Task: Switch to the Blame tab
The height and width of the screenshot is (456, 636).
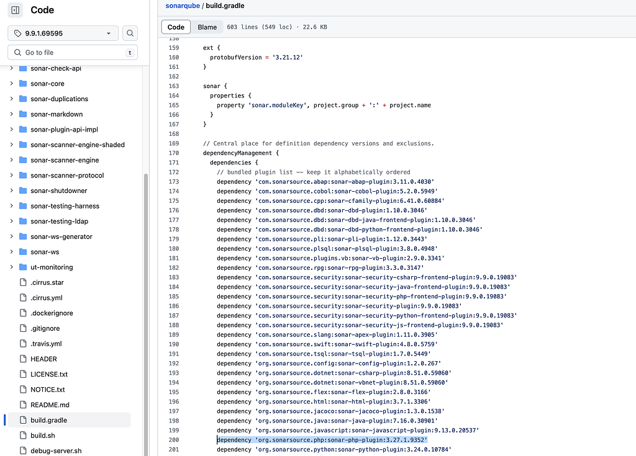Action: click(207, 27)
